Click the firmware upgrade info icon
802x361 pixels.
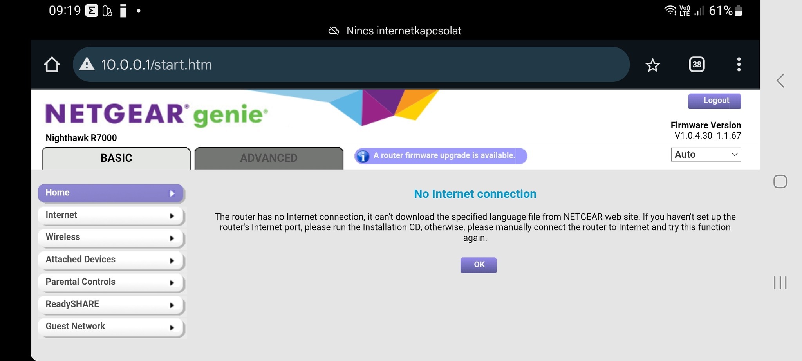click(x=363, y=156)
